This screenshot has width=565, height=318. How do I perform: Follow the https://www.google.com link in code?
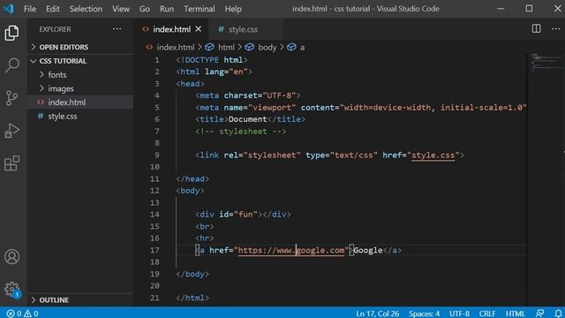[x=291, y=250]
